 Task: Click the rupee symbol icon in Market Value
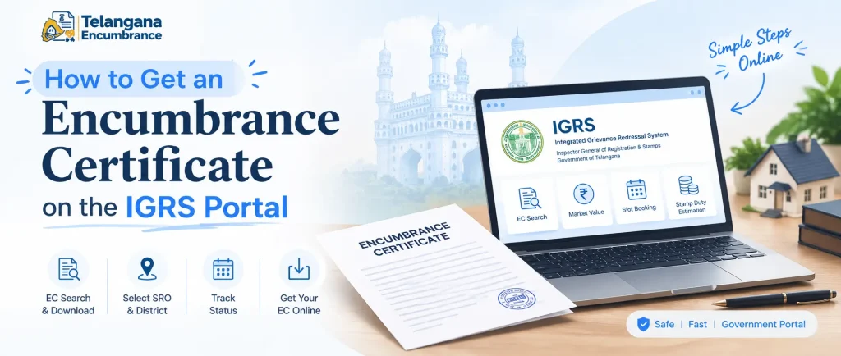click(x=584, y=194)
